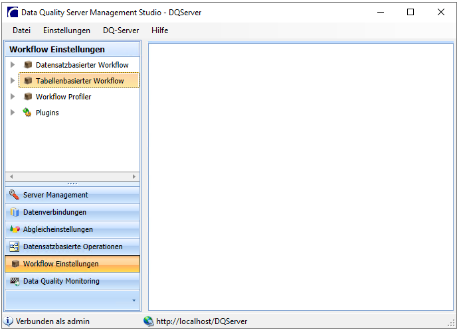Open navigation pane options dropdown arrow
The image size is (459, 332).
click(x=134, y=300)
